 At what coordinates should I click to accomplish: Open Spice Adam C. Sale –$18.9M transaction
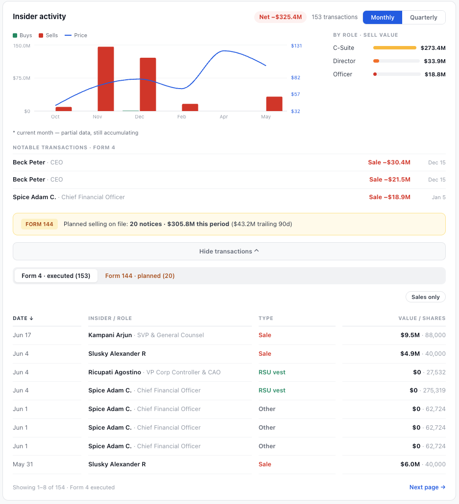point(229,197)
